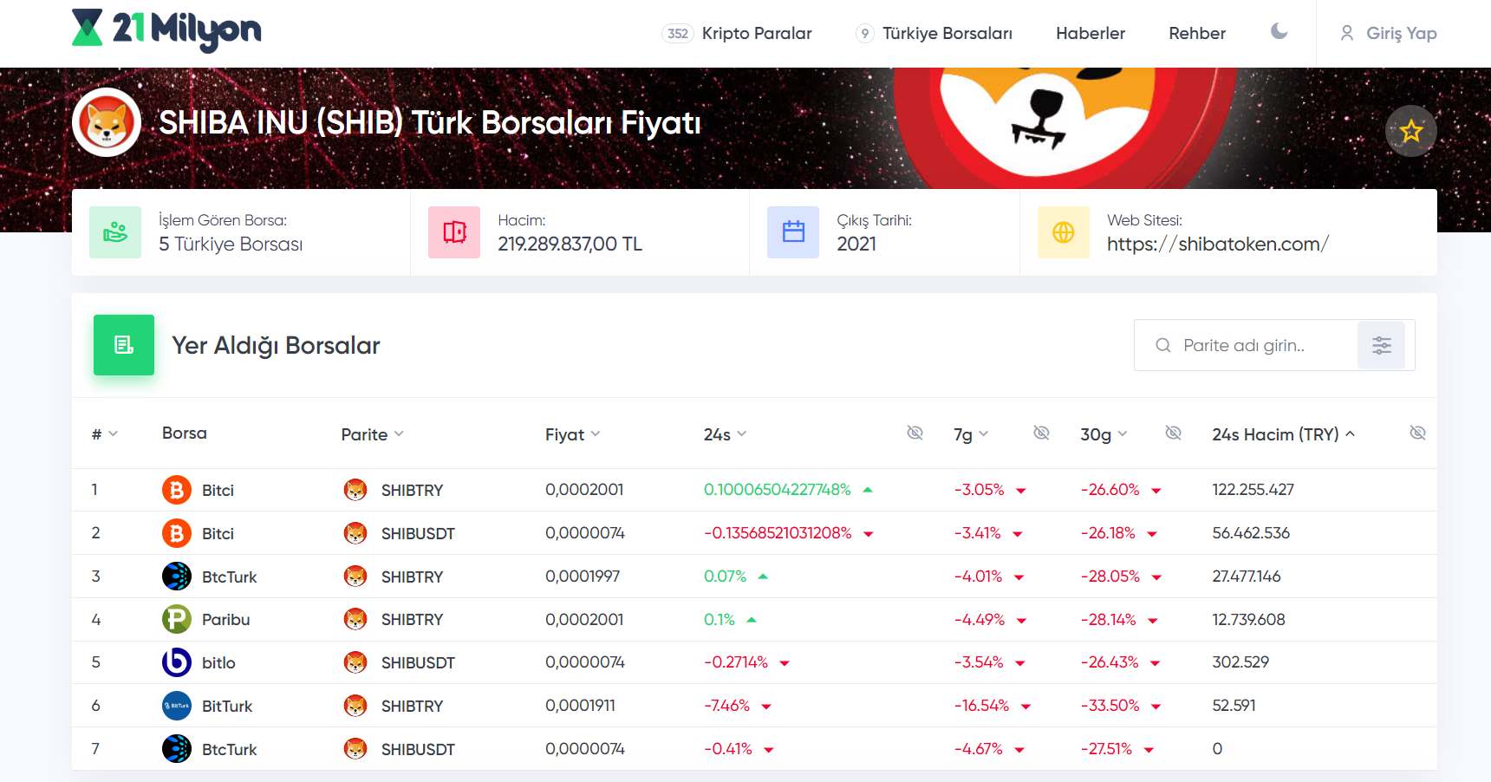Viewport: 1491px width, 782px height.
Task: Select 30g change -33.50%
Action: pos(1110,706)
